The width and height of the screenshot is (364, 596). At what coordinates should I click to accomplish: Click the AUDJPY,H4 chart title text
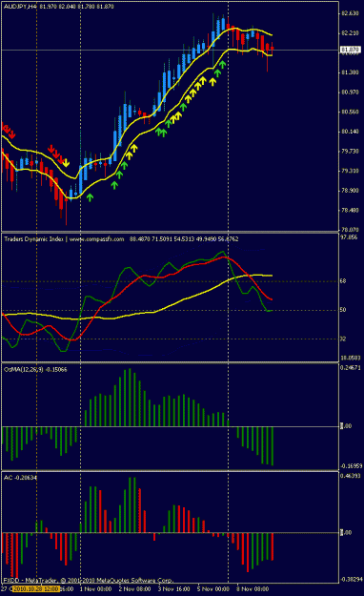point(59,7)
